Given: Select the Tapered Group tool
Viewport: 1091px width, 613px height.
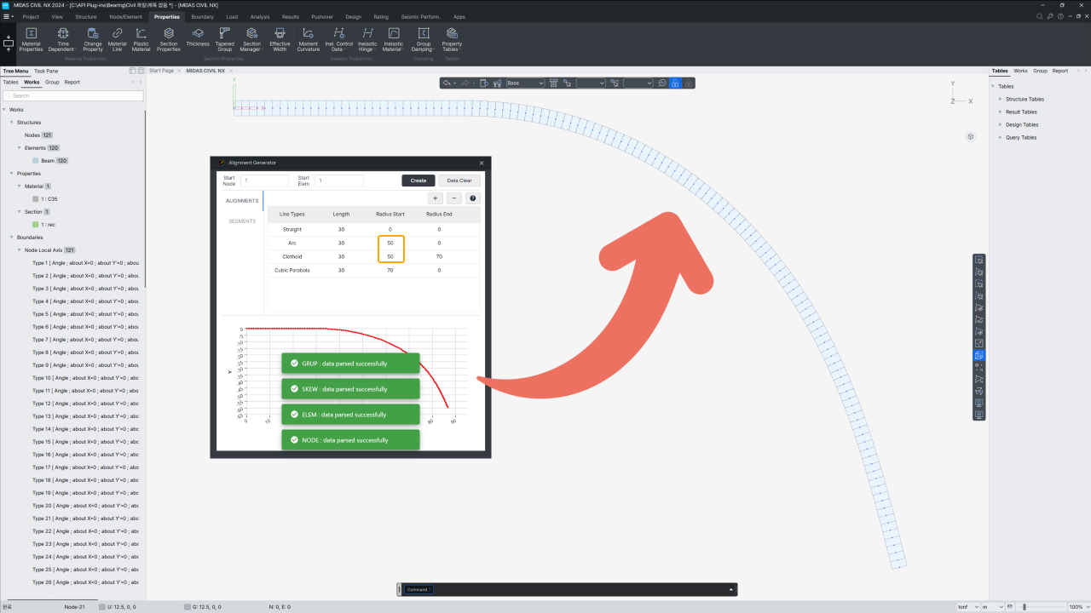Looking at the screenshot, I should tap(224, 38).
